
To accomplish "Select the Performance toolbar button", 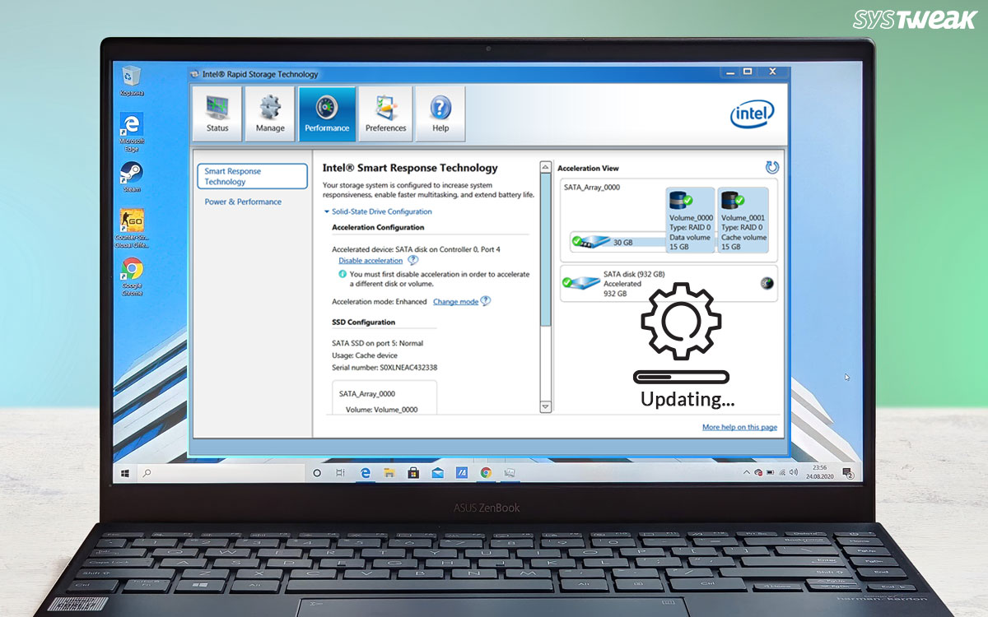I will 327,114.
